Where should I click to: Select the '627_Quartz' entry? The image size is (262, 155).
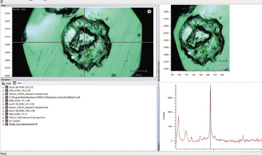[x=15, y=121]
